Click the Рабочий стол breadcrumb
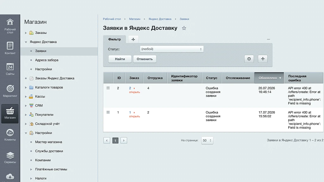The image size is (324, 182). (112, 19)
